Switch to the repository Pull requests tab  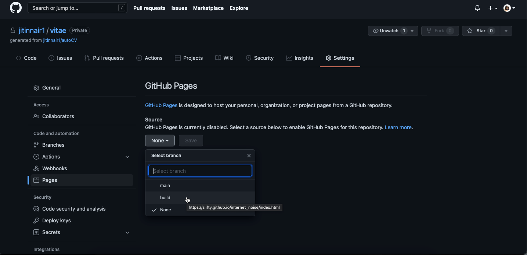[x=104, y=58]
